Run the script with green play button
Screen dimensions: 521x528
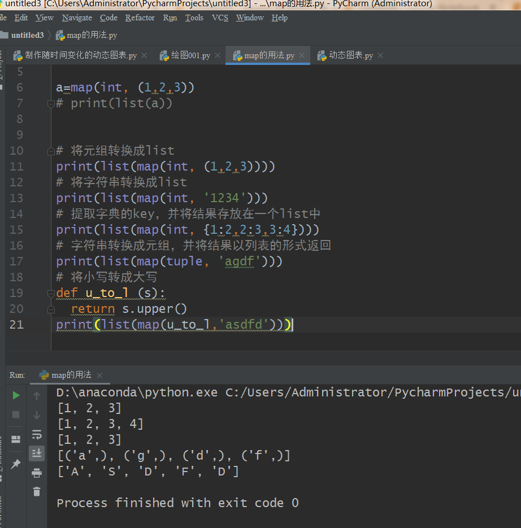pyautogui.click(x=16, y=395)
